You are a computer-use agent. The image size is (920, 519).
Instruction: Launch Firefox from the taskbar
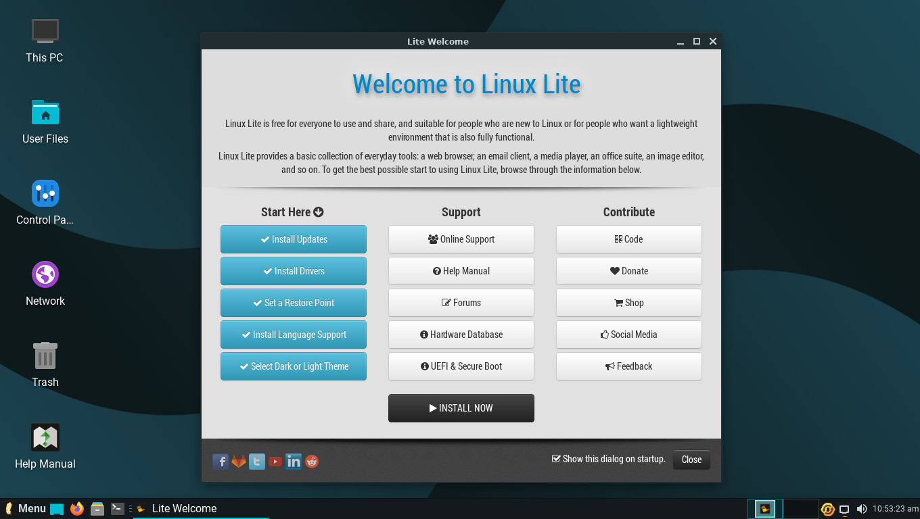[x=77, y=508]
